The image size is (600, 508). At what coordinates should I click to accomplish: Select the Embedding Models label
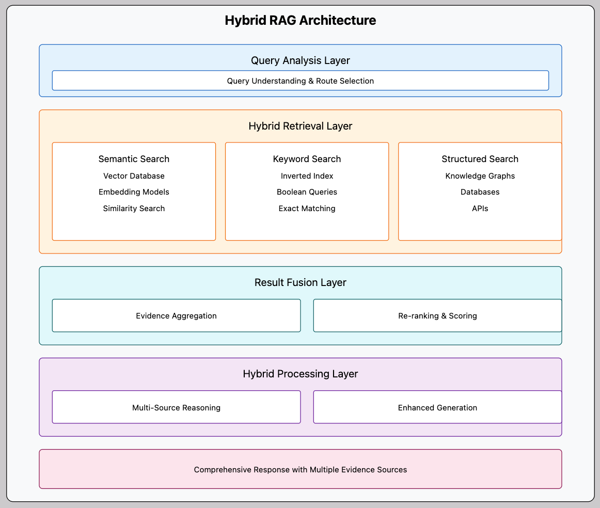pos(134,192)
